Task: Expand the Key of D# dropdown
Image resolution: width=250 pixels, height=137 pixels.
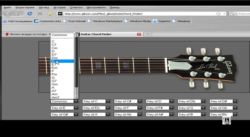Action: [235, 101]
